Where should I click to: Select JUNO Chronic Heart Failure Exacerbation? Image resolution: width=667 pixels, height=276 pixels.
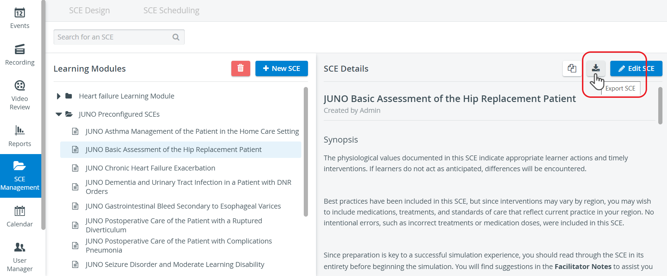click(x=150, y=168)
